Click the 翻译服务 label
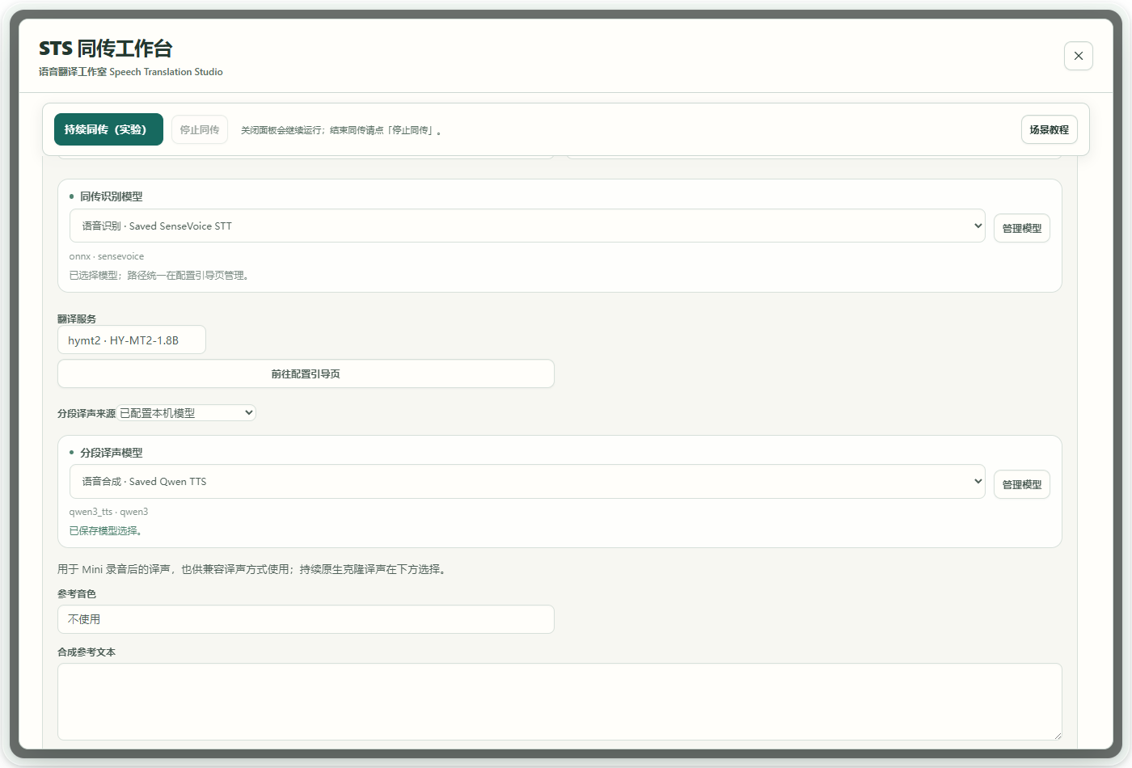The image size is (1132, 768). coord(77,319)
